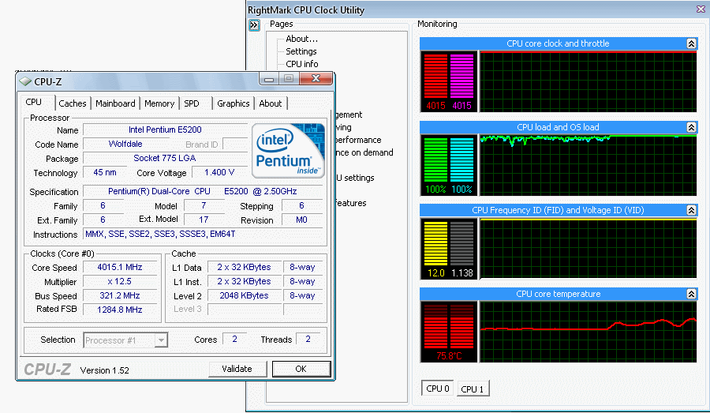710x413 pixels.
Task: Click the red 75.8°C temperature bar
Action: (x=449, y=326)
